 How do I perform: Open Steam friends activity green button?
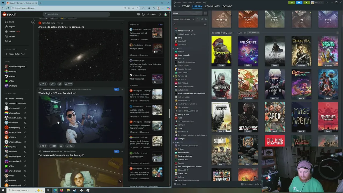click(x=292, y=2)
